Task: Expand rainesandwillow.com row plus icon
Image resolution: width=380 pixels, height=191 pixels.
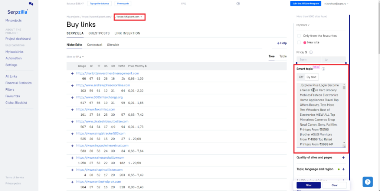Action: point(72,158)
